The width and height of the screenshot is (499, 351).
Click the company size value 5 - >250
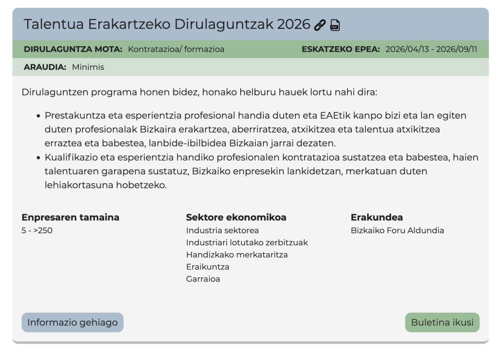pyautogui.click(x=37, y=230)
